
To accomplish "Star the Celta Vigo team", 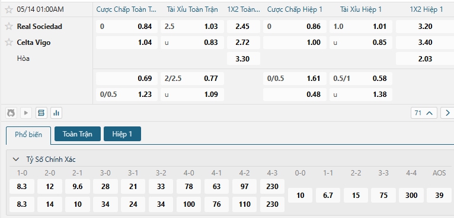I will click(x=9, y=43).
